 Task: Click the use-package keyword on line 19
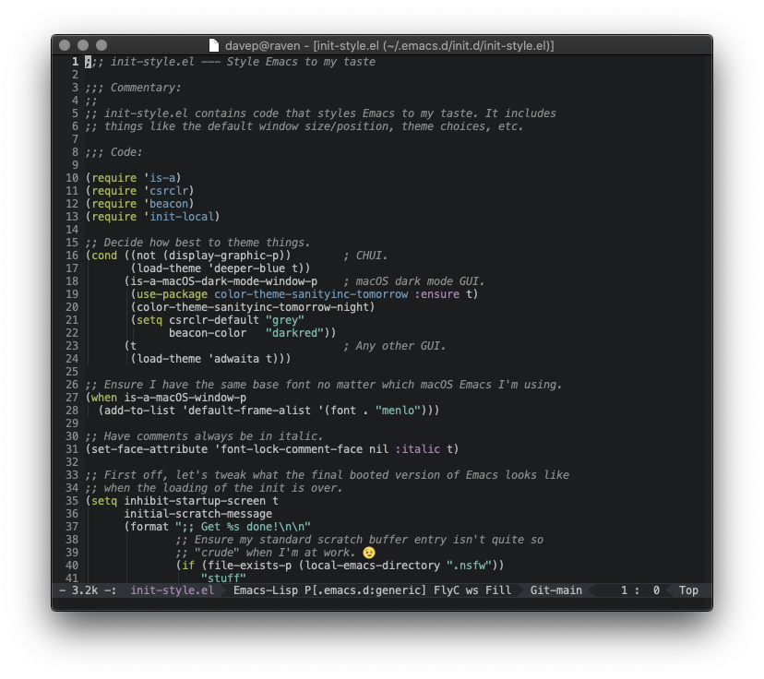pos(172,294)
